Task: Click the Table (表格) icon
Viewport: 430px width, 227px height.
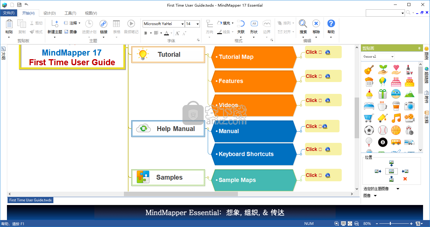Action: click(116, 24)
